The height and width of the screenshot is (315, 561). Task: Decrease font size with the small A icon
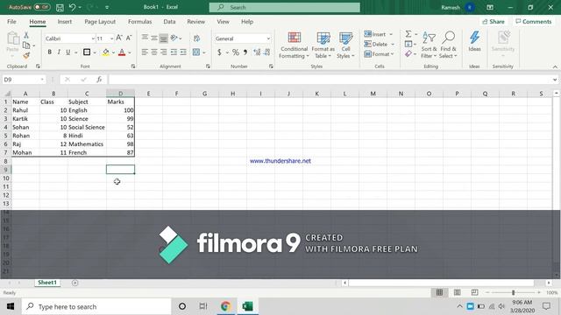129,38
